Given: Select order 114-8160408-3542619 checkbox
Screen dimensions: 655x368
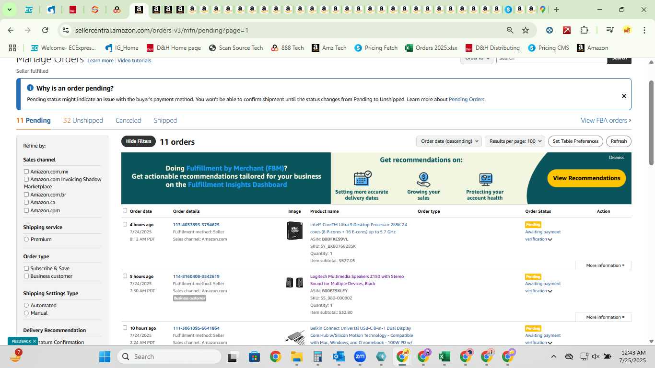Looking at the screenshot, I should [125, 276].
